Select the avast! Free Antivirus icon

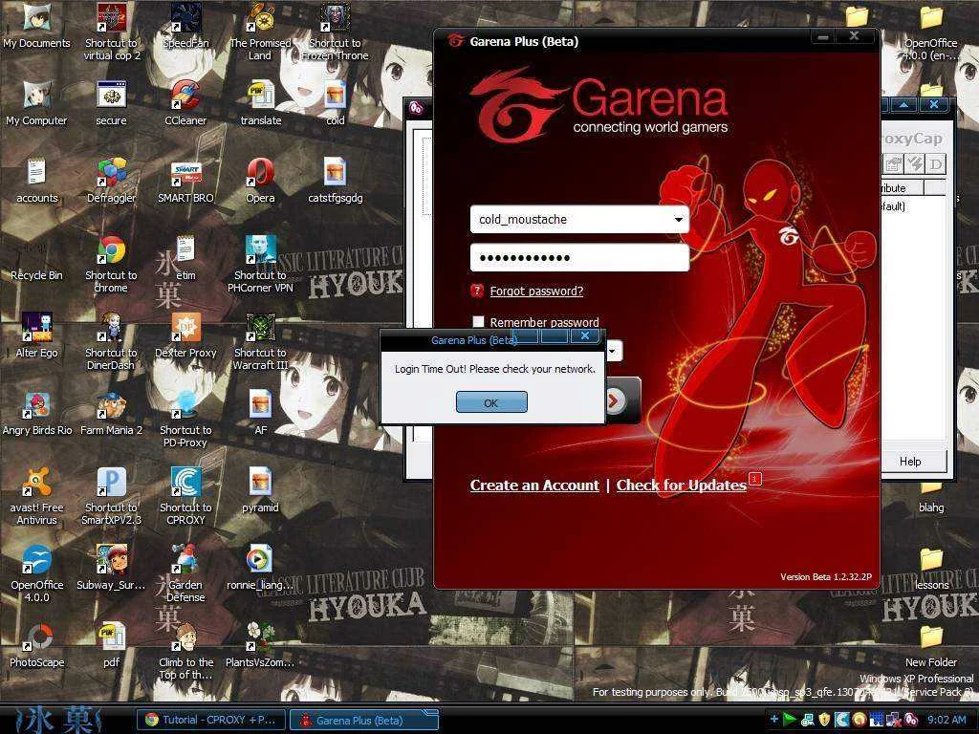(37, 496)
